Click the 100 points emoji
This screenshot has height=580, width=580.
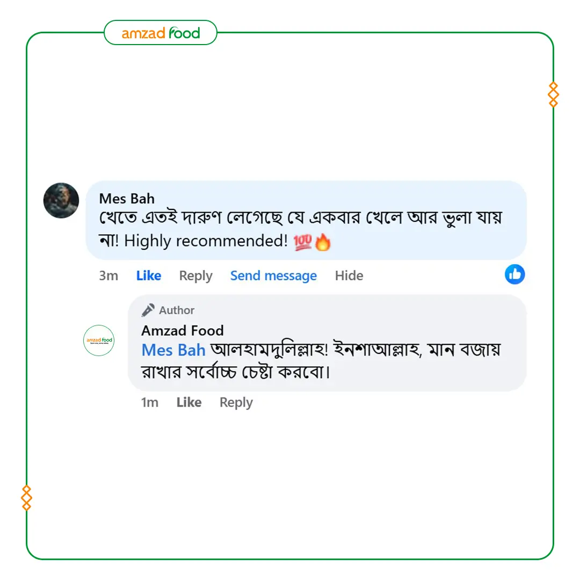[302, 242]
